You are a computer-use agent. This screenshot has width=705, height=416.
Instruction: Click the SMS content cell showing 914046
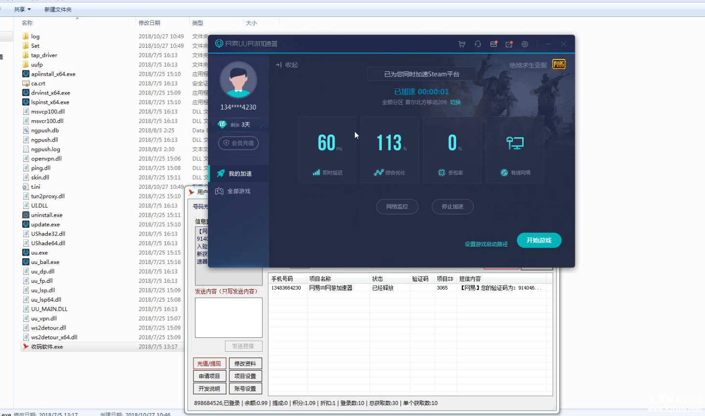pos(501,288)
